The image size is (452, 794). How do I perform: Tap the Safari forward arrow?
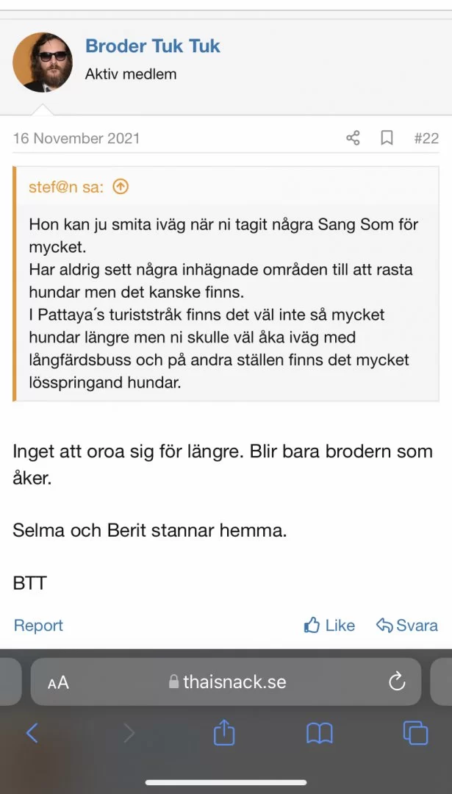(129, 732)
